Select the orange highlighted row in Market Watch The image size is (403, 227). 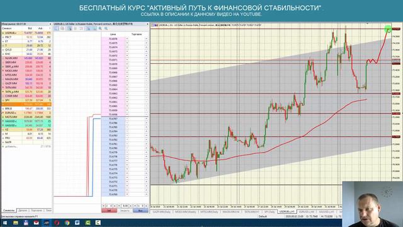point(26,104)
